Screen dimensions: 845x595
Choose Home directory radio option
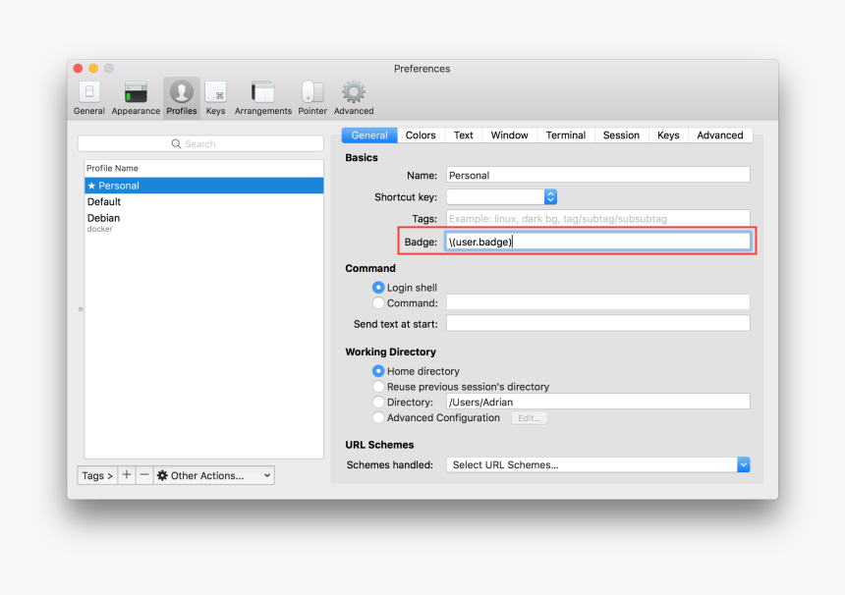point(378,371)
